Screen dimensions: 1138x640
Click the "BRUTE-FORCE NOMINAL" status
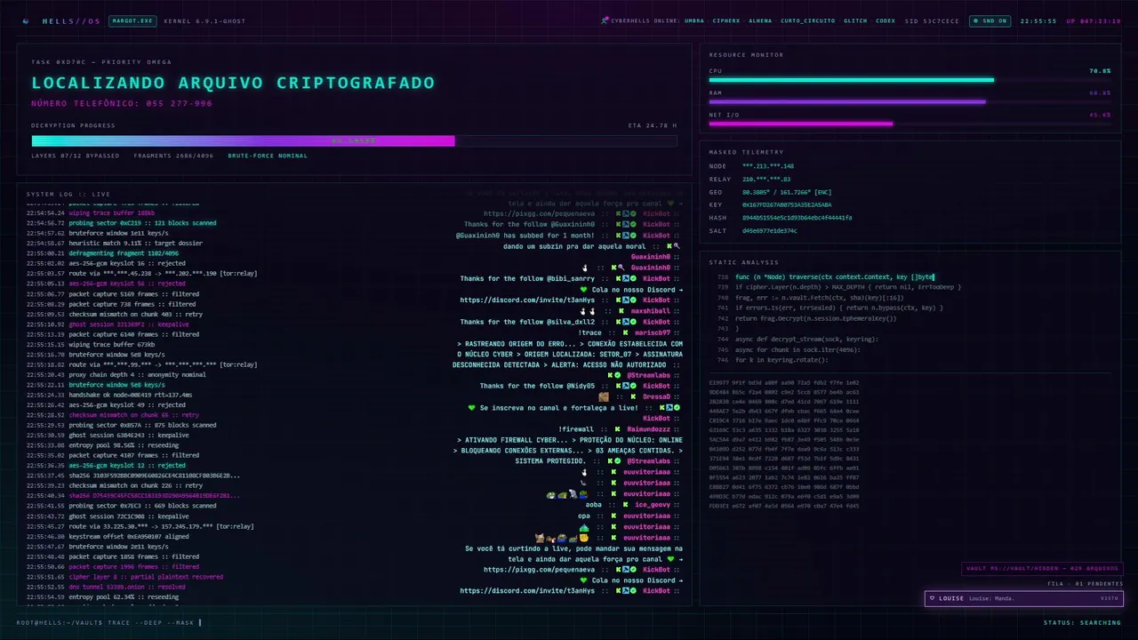(268, 156)
